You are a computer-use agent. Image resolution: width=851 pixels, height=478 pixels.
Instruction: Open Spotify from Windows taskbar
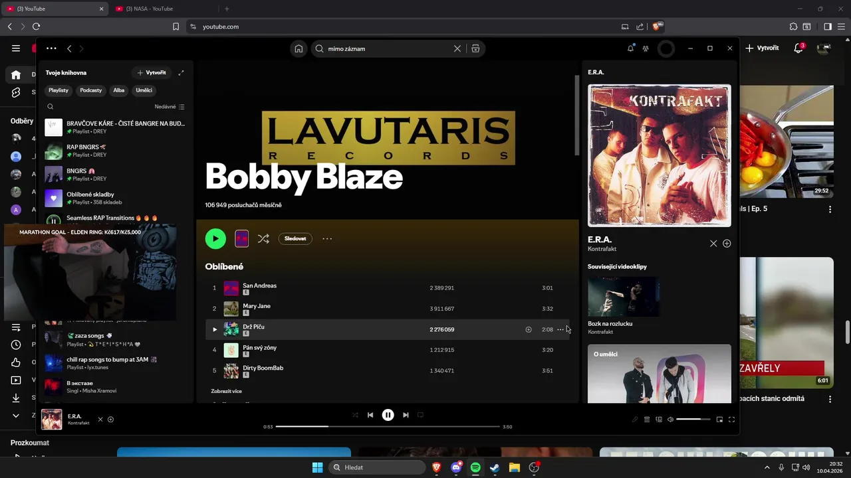pyautogui.click(x=475, y=467)
